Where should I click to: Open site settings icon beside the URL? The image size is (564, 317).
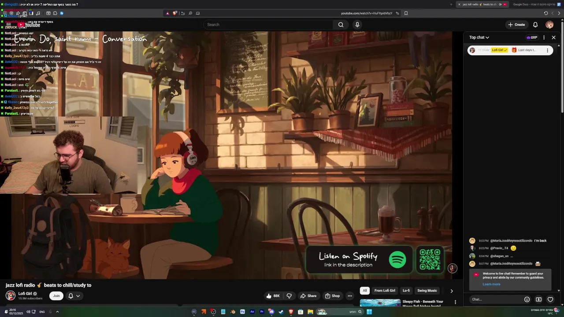coord(397,13)
